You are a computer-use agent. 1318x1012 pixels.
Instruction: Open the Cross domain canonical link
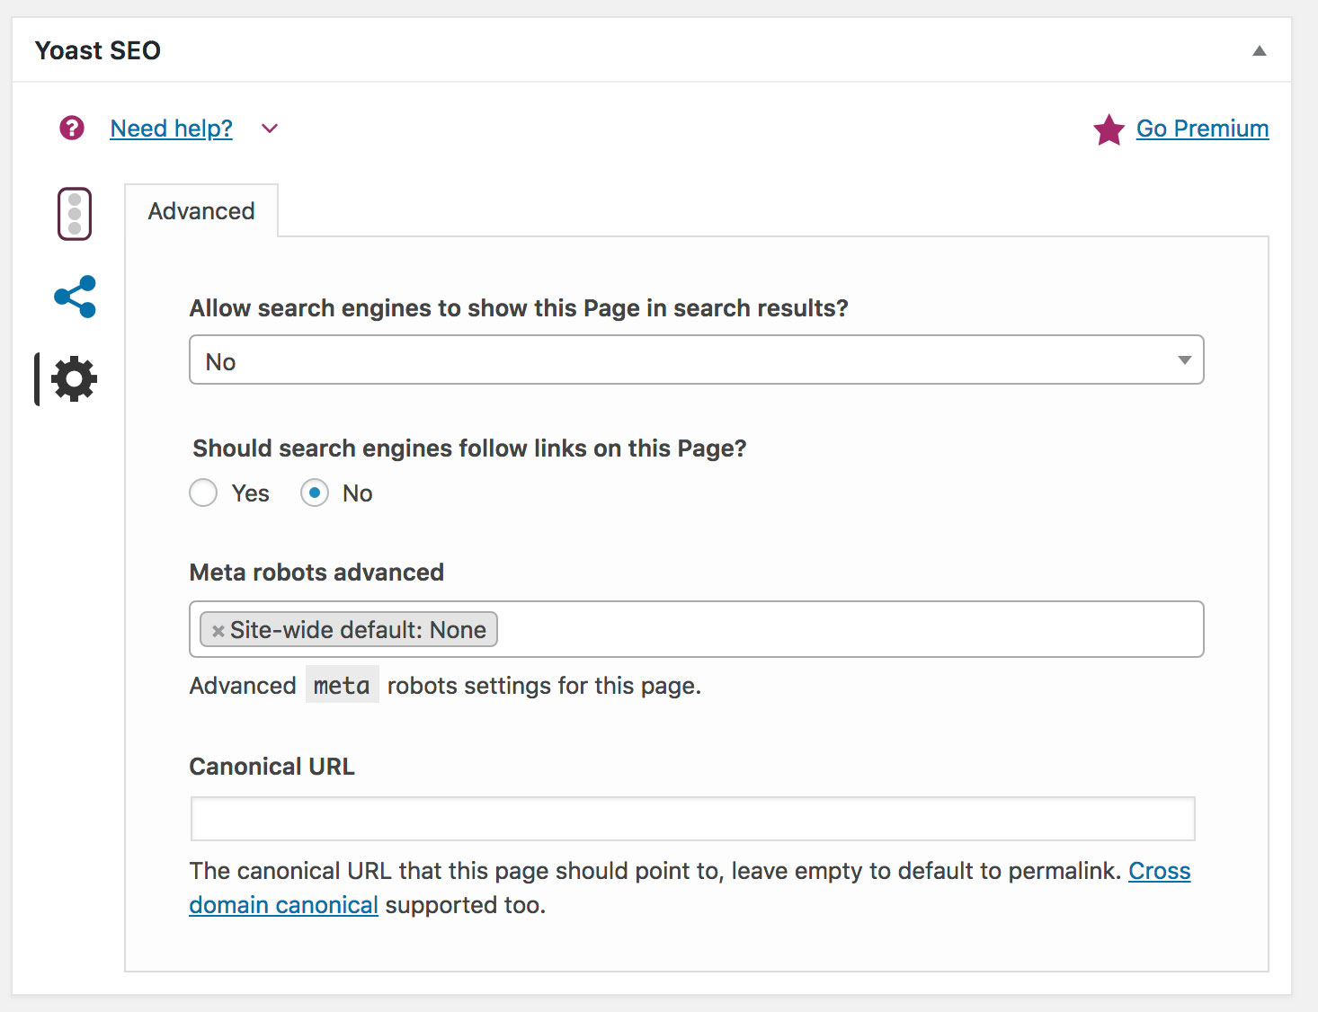1159,871
